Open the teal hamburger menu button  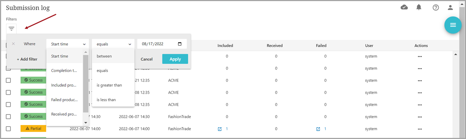click(x=453, y=25)
